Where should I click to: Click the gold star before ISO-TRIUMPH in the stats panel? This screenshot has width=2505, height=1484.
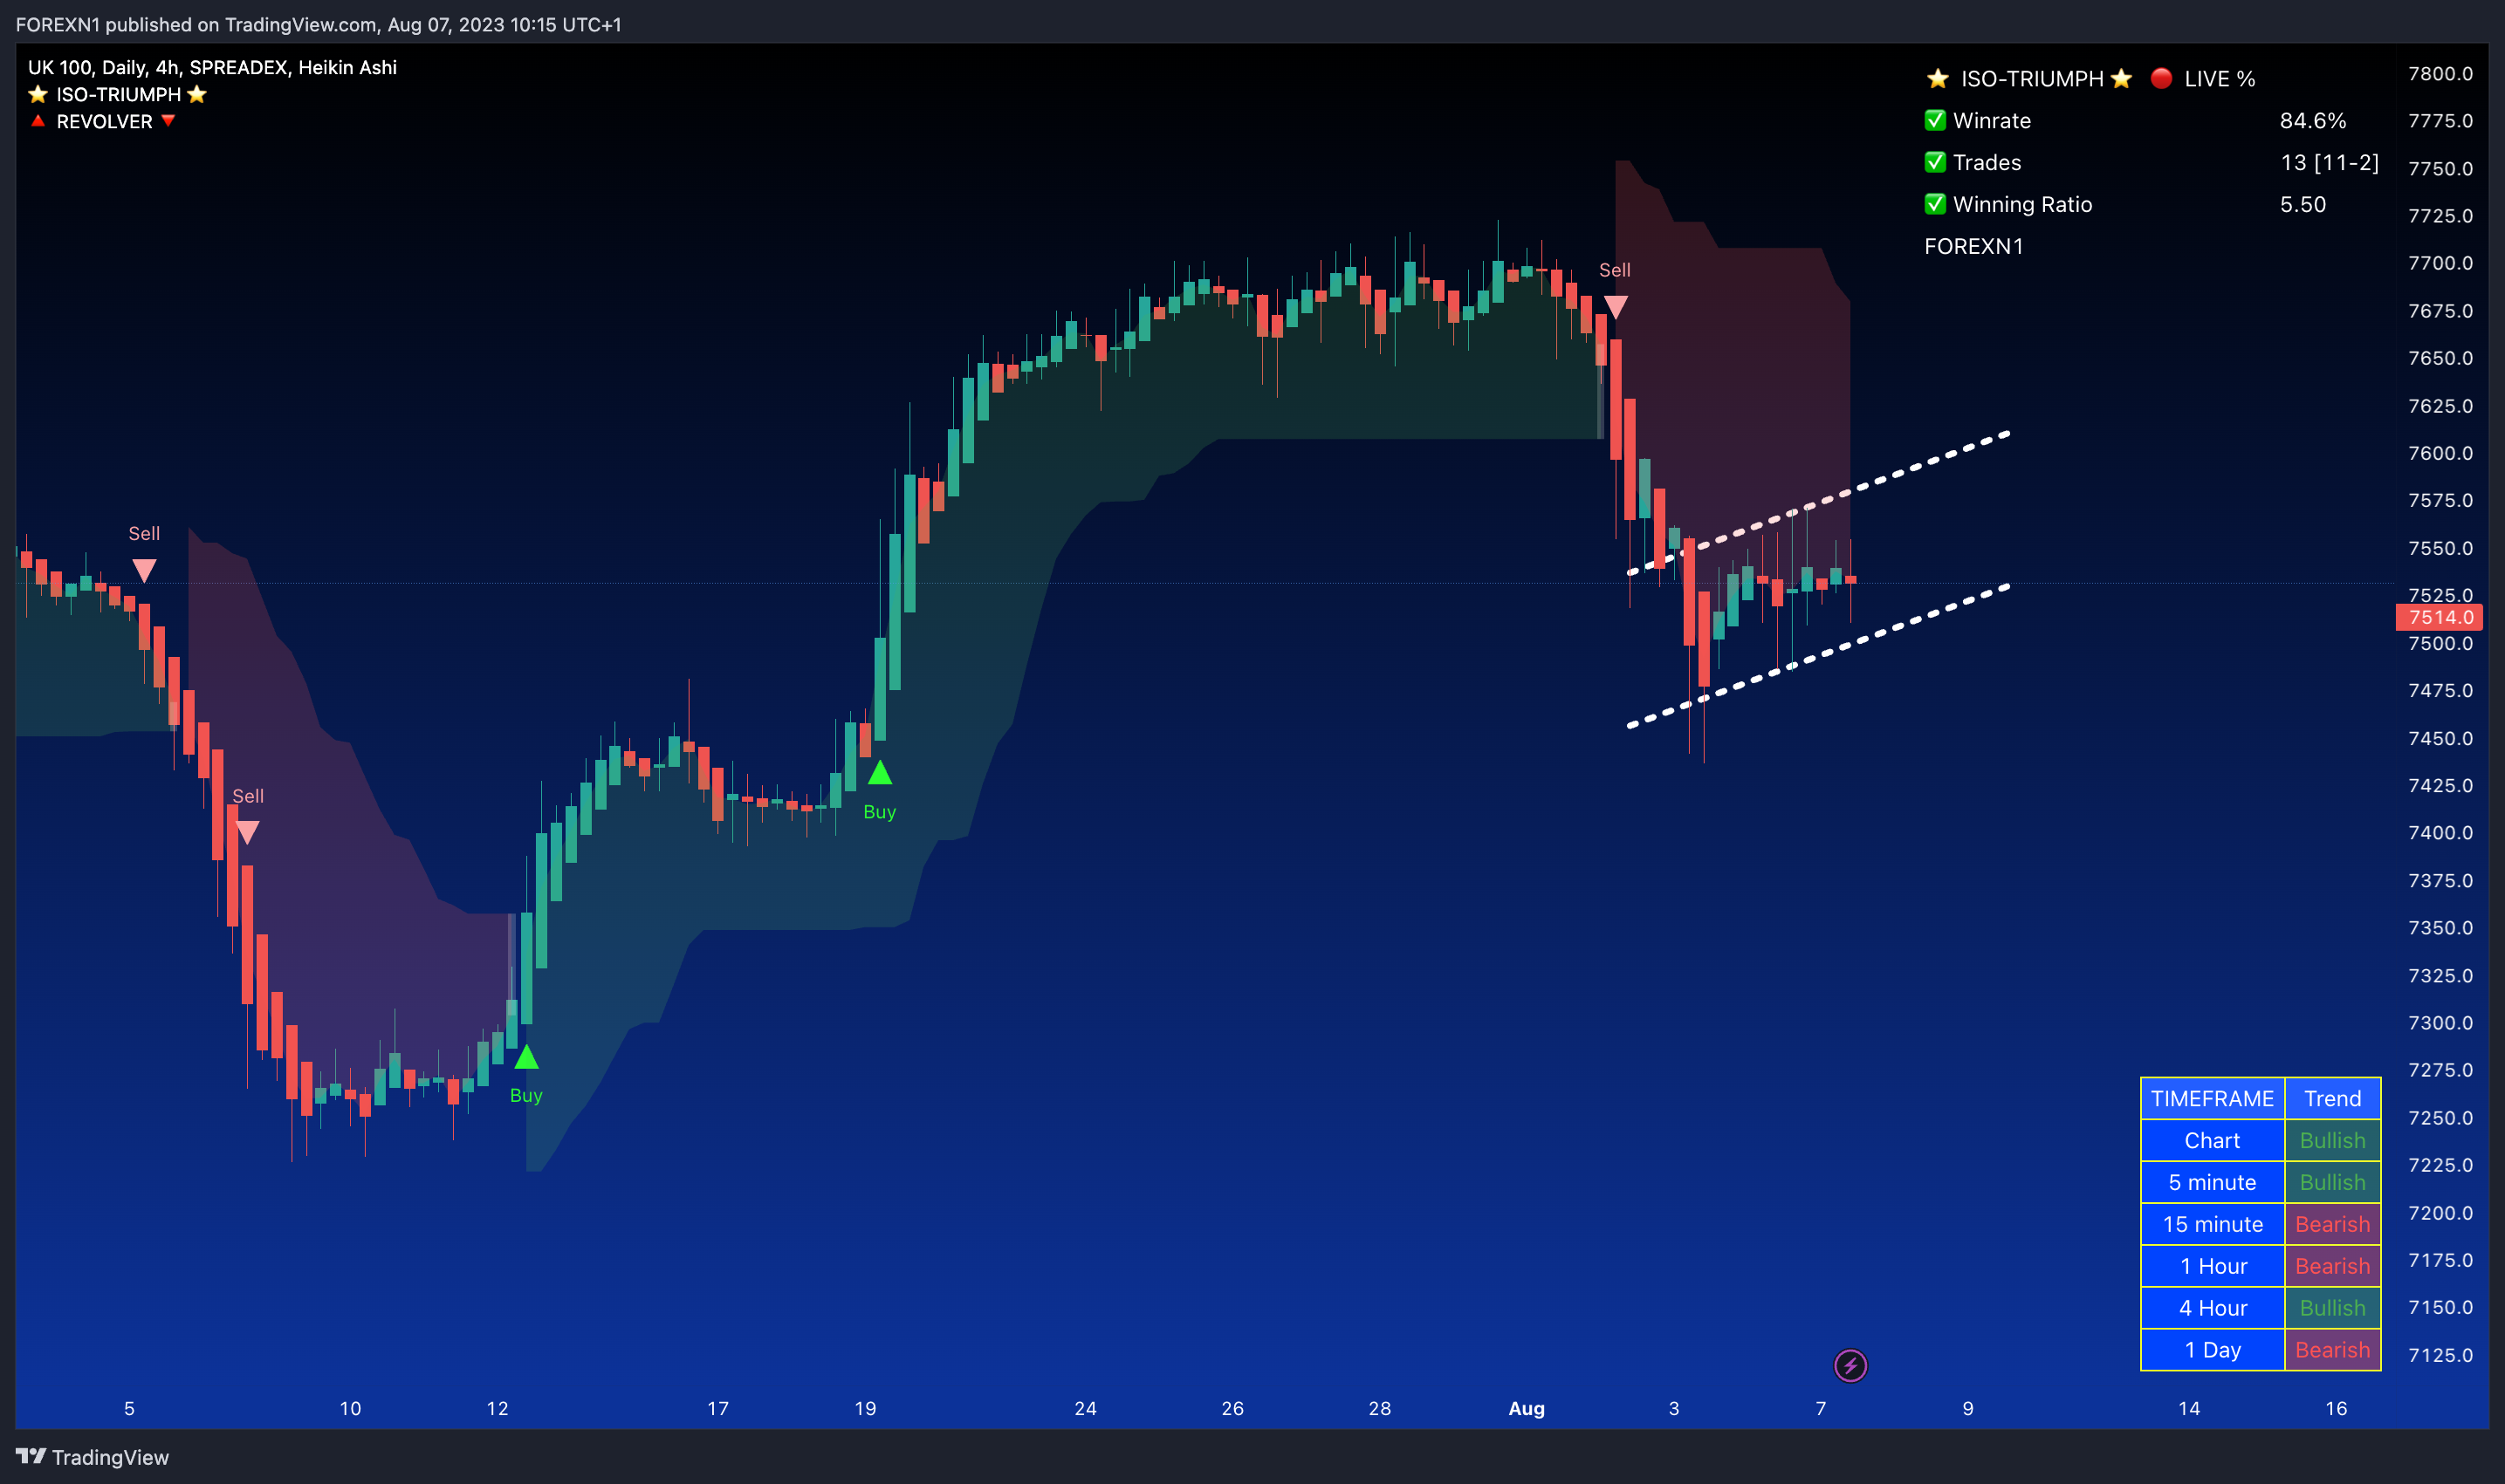[1938, 78]
